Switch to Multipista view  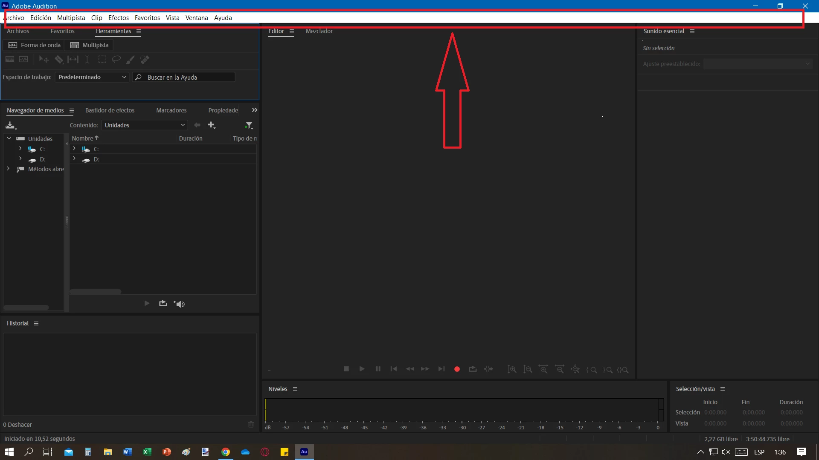(x=90, y=45)
